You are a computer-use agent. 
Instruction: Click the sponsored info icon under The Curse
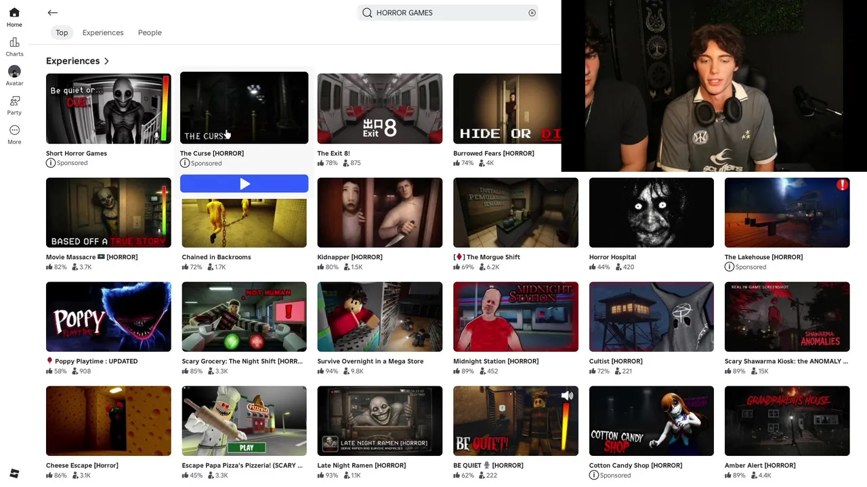(x=184, y=163)
